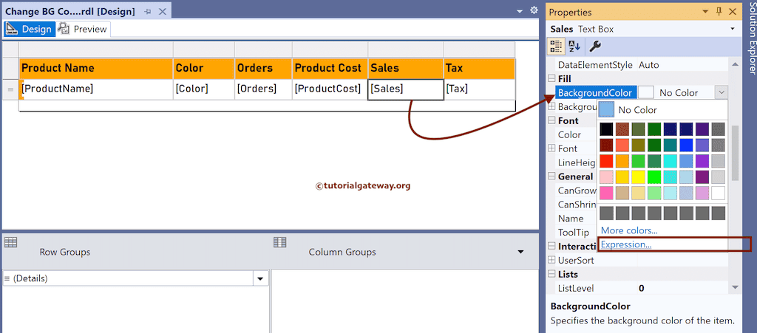Image resolution: width=757 pixels, height=333 pixels.
Task: Pin the Properties panel with auto-hide icon
Action: (x=719, y=12)
